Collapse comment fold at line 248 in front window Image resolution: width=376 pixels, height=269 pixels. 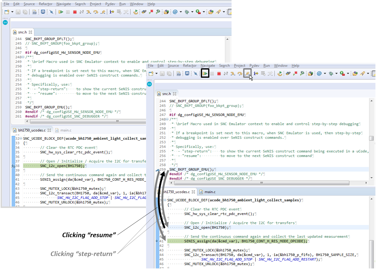(x=167, y=119)
